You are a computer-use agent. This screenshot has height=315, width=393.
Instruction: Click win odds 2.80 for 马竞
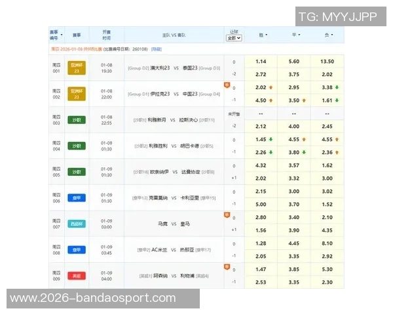tap(261, 217)
